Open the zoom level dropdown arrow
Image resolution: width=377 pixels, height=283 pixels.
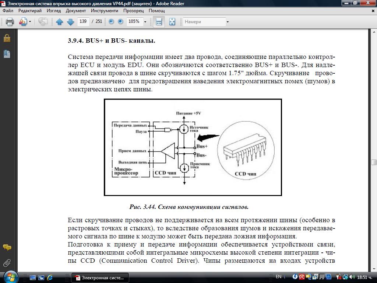click(x=145, y=22)
